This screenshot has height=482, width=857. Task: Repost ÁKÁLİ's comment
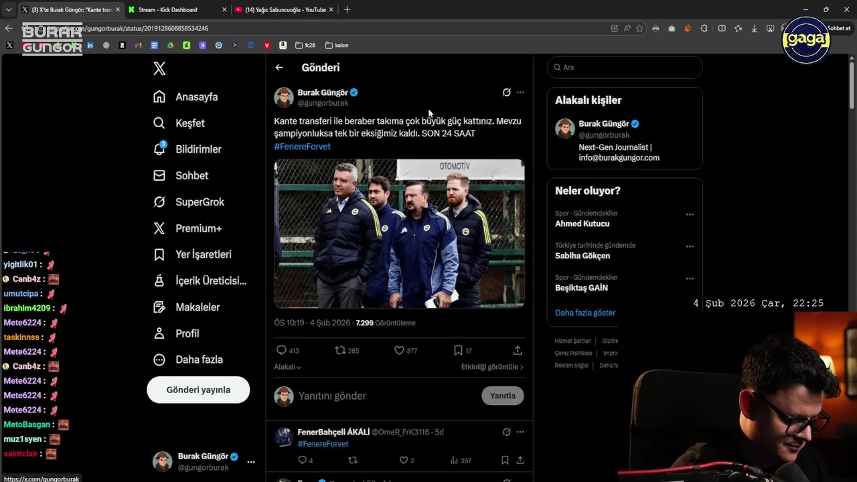pyautogui.click(x=353, y=460)
